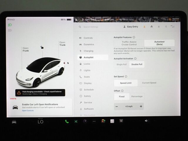This screenshot has width=188, height=141.
Task: Choose Percentage offset type
Action: (137, 96)
